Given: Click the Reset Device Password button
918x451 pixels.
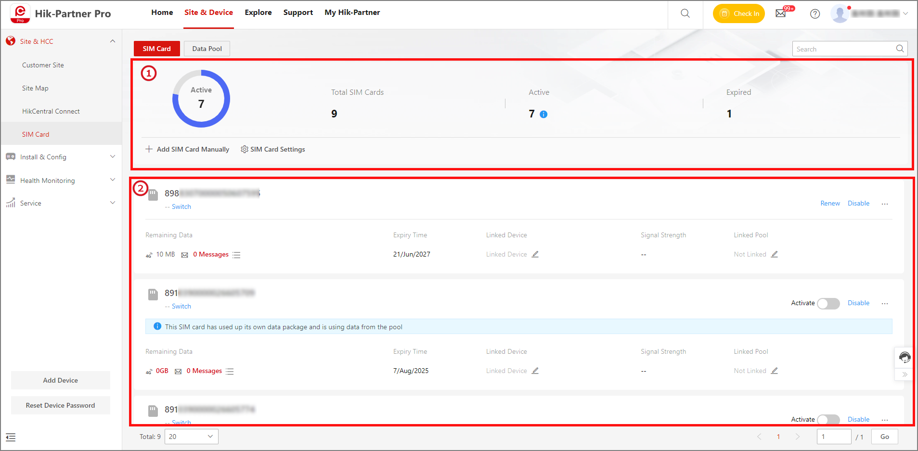Looking at the screenshot, I should [x=61, y=405].
